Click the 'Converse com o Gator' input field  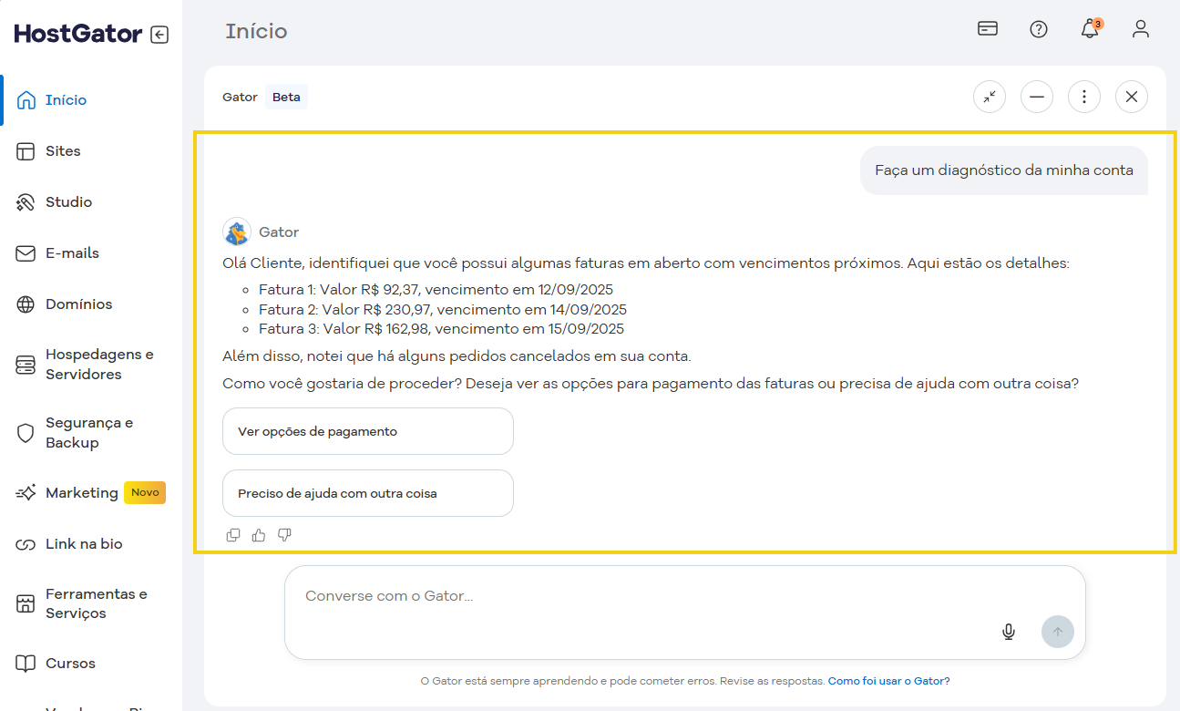638,596
